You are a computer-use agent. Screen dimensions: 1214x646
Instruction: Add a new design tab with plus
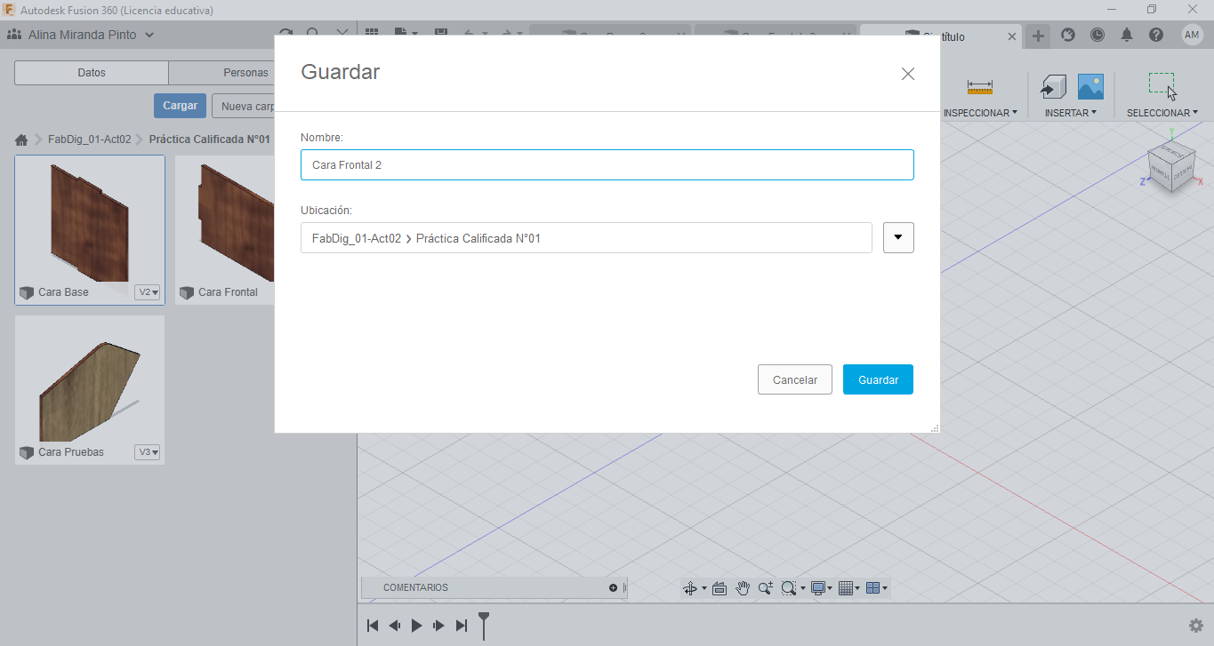[x=1038, y=36]
